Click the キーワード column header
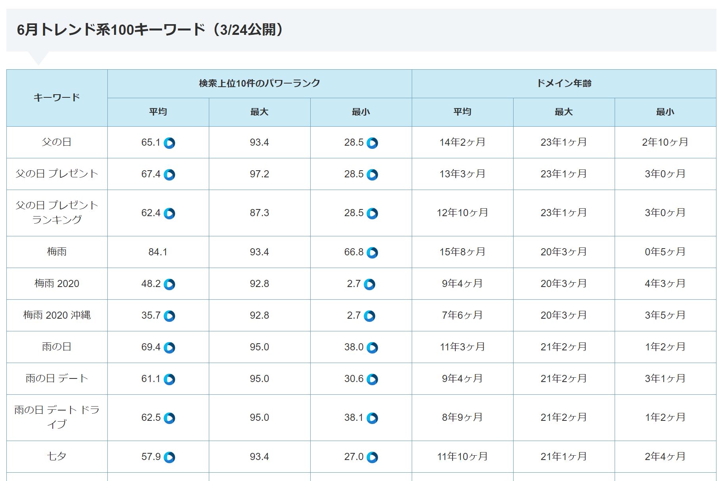 [57, 98]
